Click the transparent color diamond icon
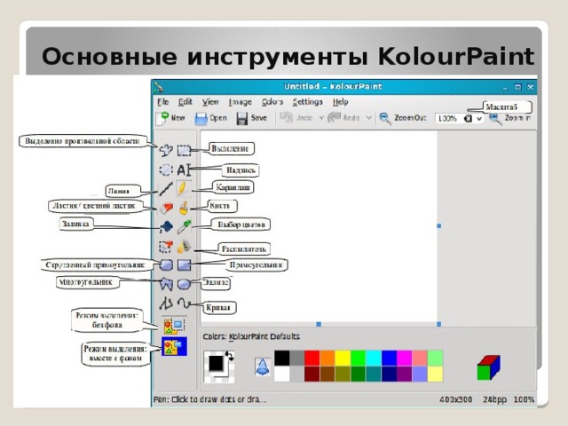This screenshot has width=568, height=426. [263, 367]
